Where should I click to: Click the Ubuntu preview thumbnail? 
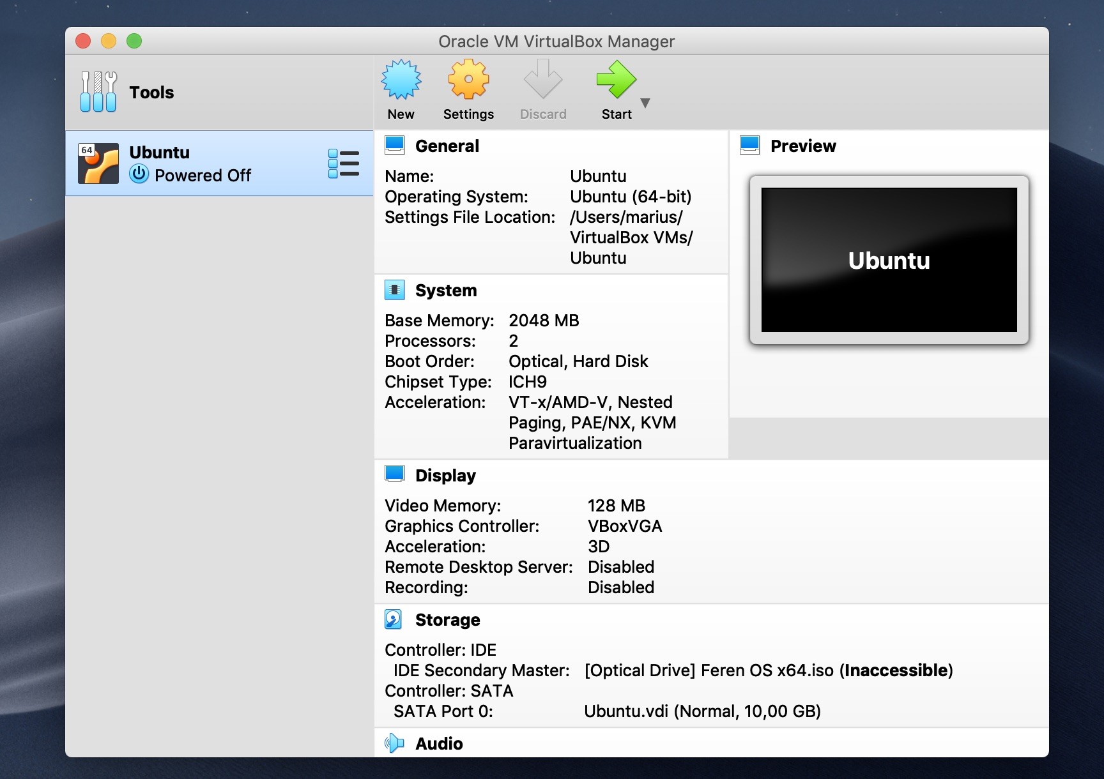tap(889, 260)
